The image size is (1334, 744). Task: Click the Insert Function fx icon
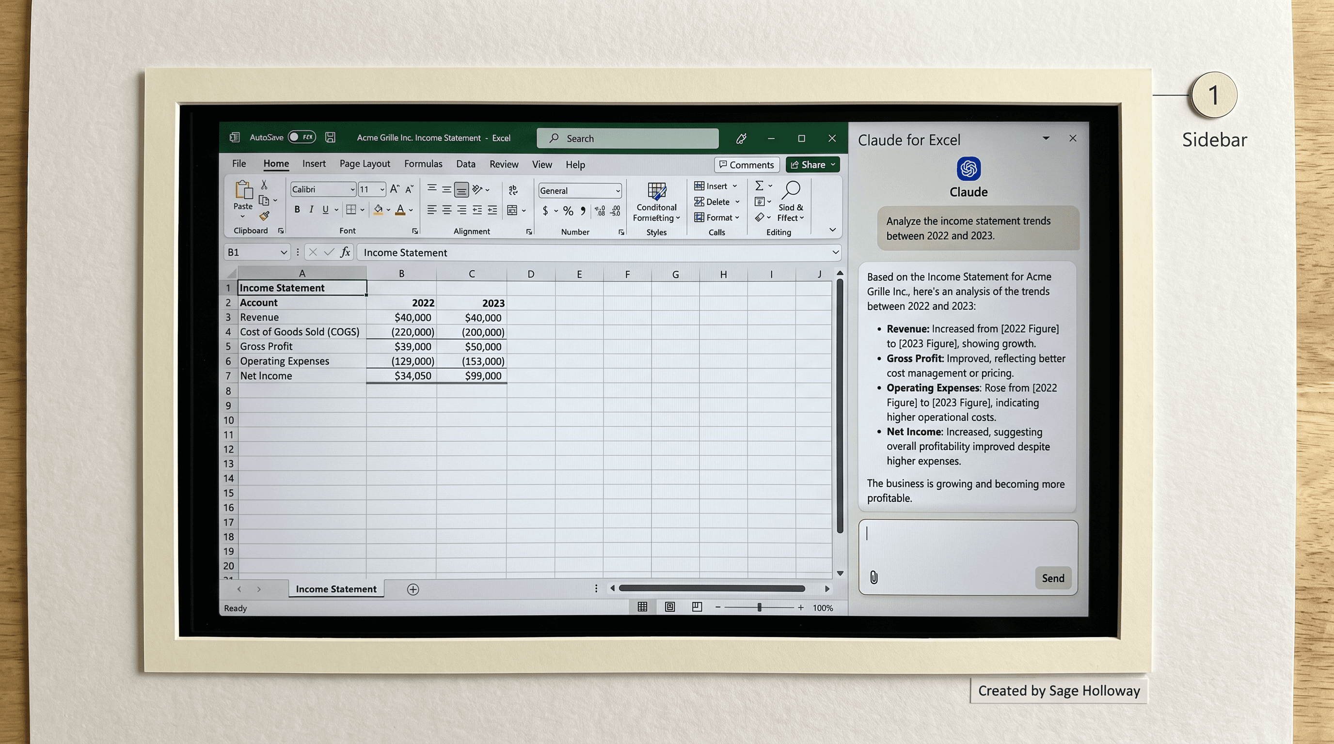(x=345, y=252)
